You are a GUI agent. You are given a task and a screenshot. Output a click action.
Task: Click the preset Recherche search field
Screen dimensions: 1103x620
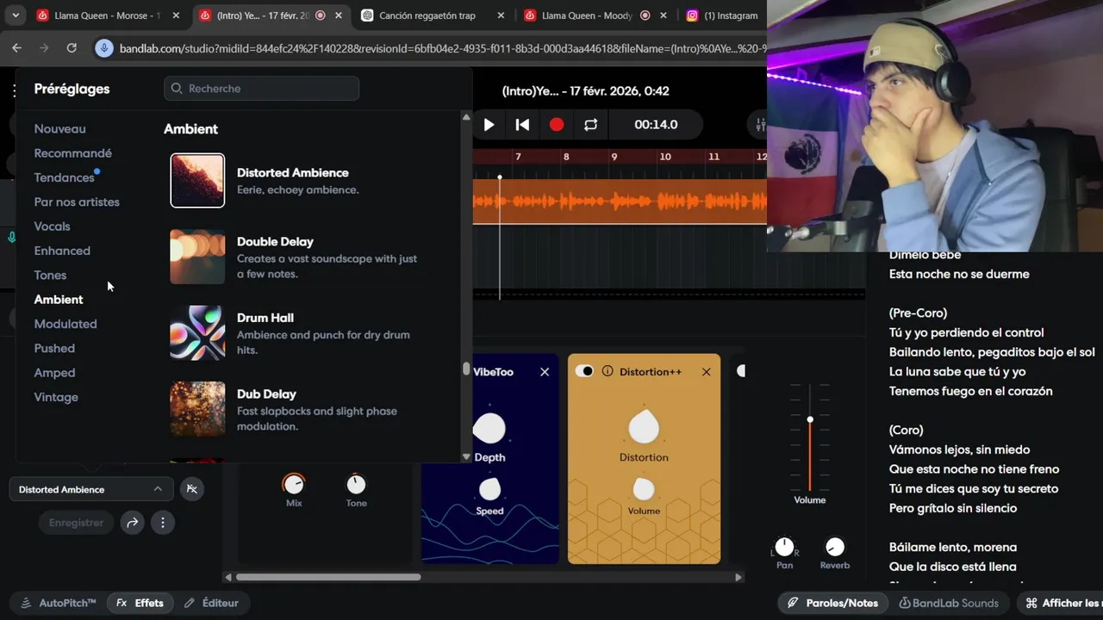[x=261, y=88]
